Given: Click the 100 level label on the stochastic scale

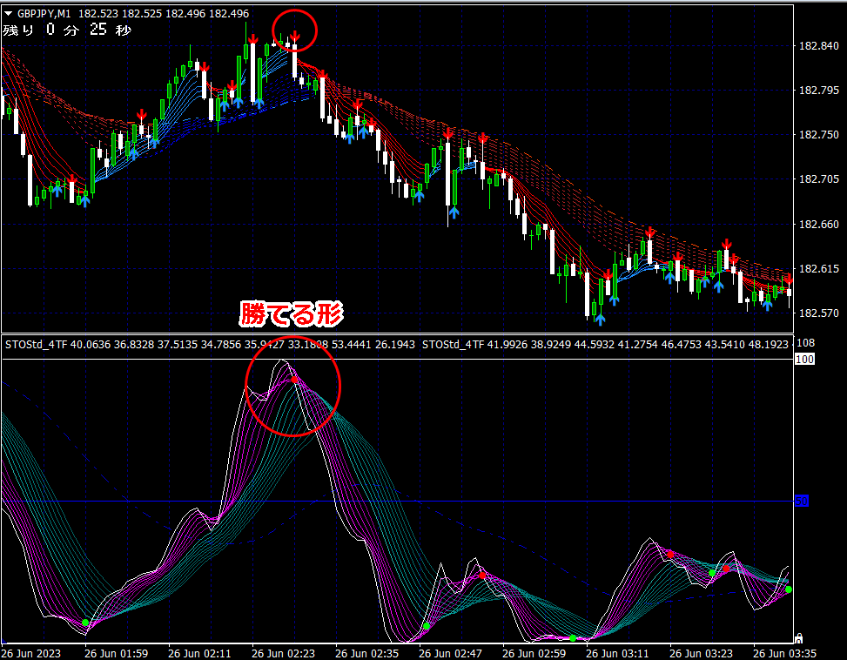Looking at the screenshot, I should point(804,359).
